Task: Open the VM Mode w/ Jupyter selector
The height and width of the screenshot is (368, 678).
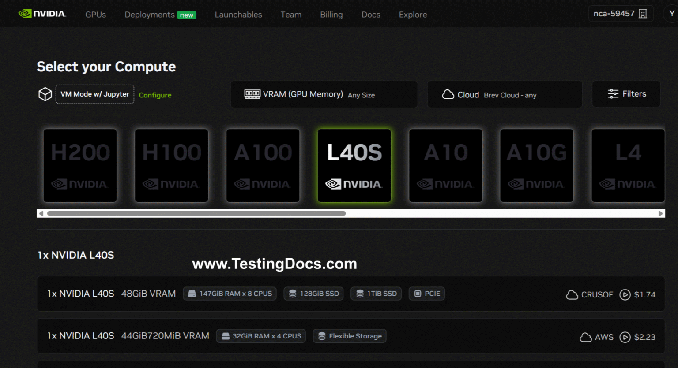Action: [x=94, y=94]
